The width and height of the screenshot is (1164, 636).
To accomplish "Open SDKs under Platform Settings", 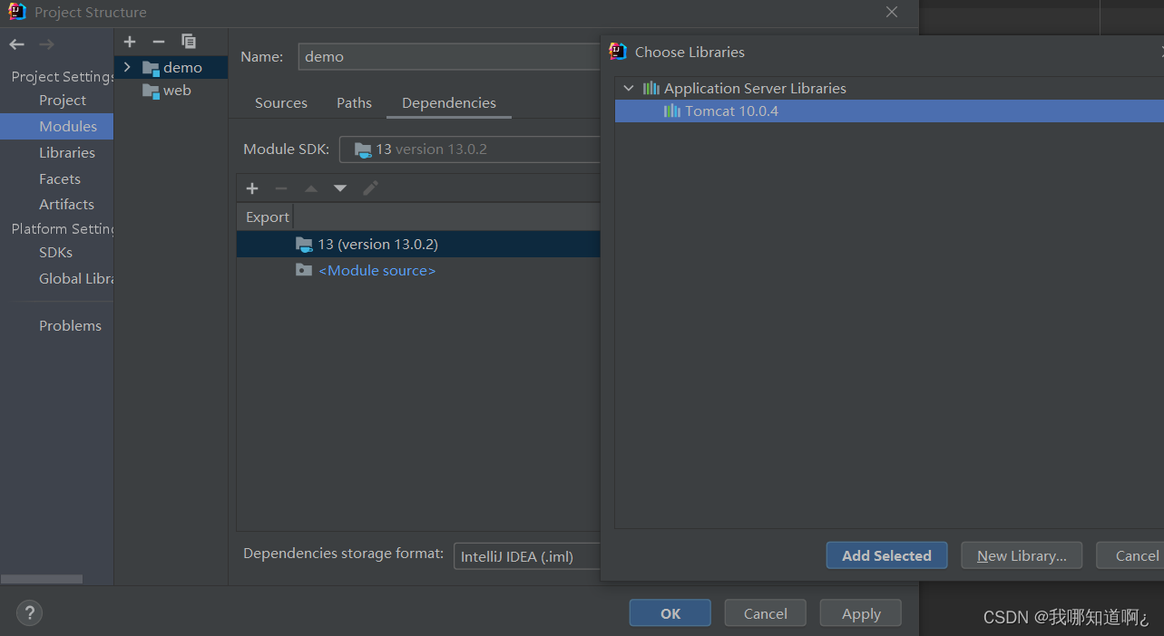I will point(55,253).
